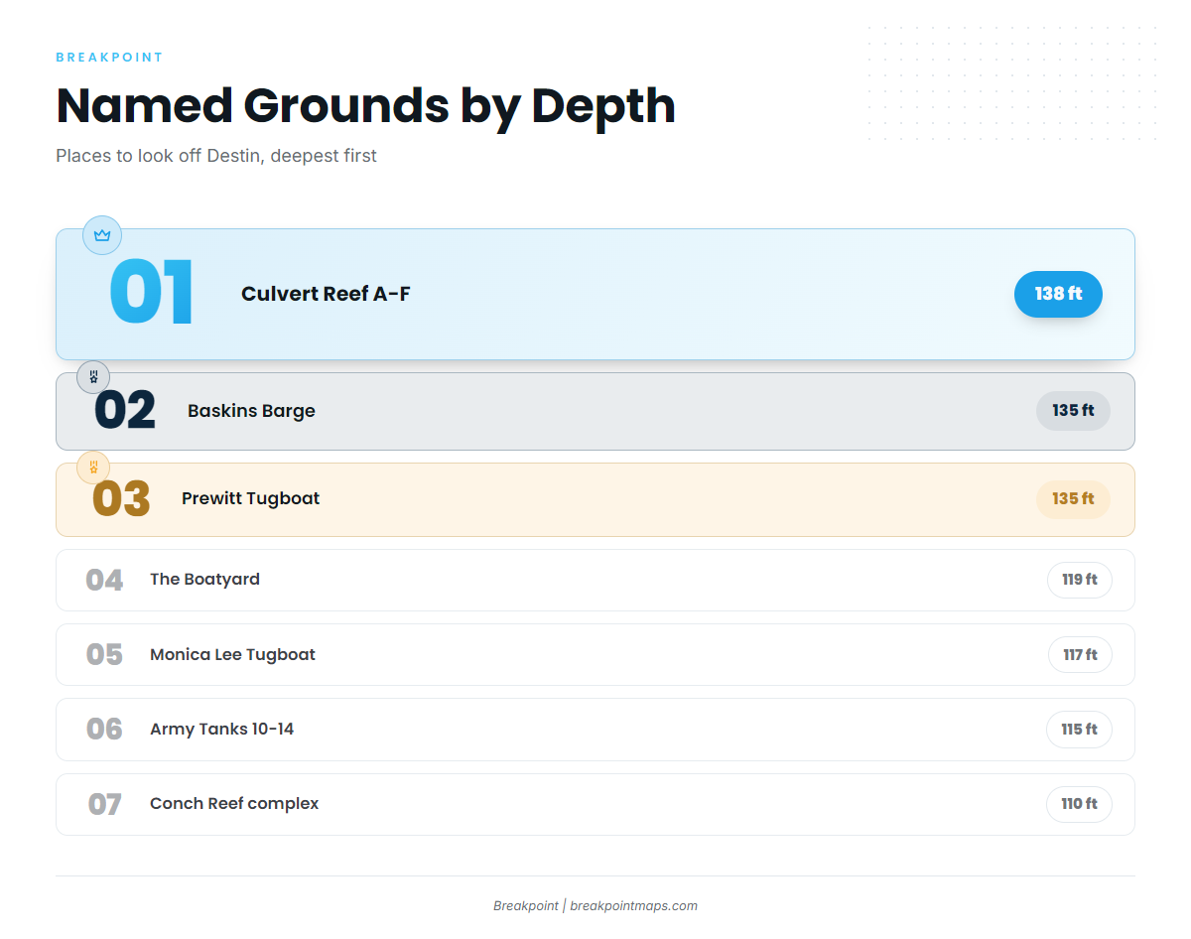Viewport: 1191px width, 939px height.
Task: Click the large 01 rank number
Action: pyautogui.click(x=151, y=293)
